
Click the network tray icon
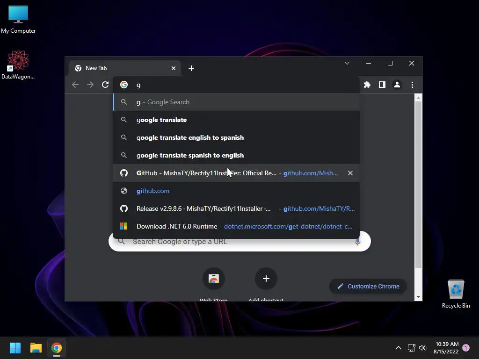pyautogui.click(x=412, y=348)
